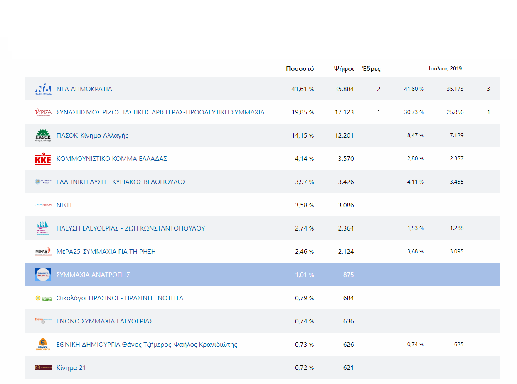Image resolution: width=517 pixels, height=384 pixels.
Task: Open the ΠΑΣΟΚ-Κίνημα Αλλαγής link
Action: 93,136
